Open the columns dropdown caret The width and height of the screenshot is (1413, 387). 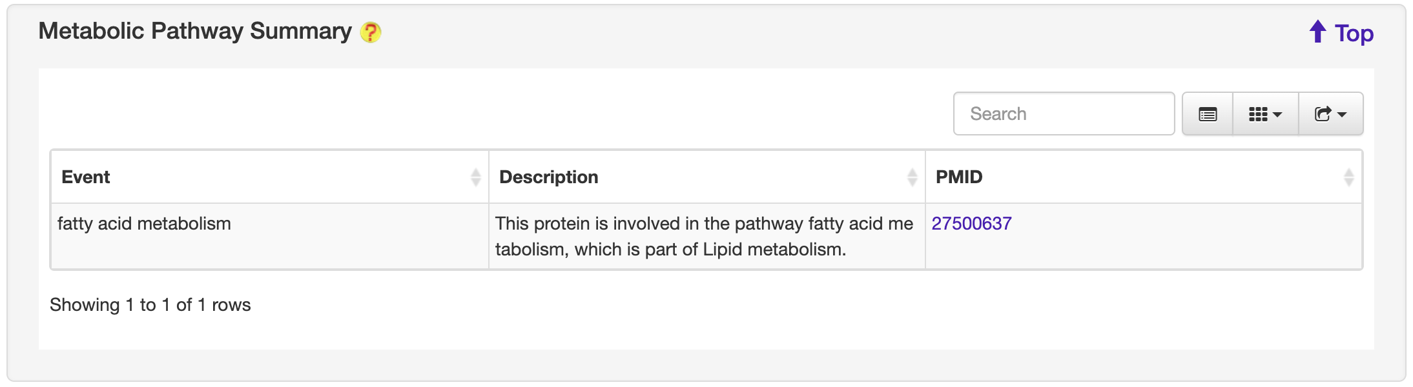(1277, 115)
